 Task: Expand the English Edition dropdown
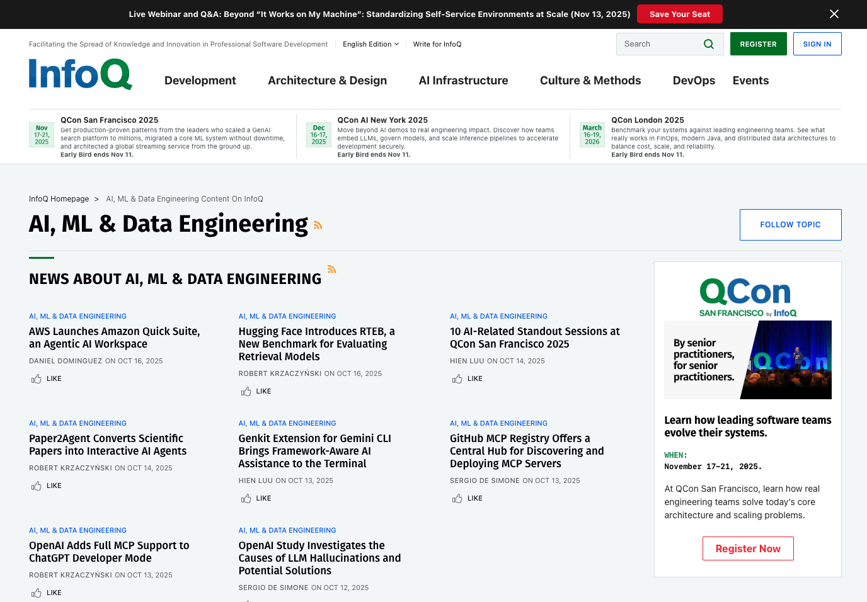pos(370,44)
